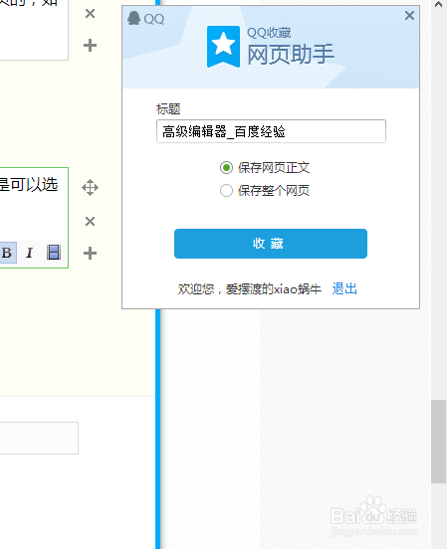
Task: Select the 保存整个网页 radio option
Action: [226, 191]
